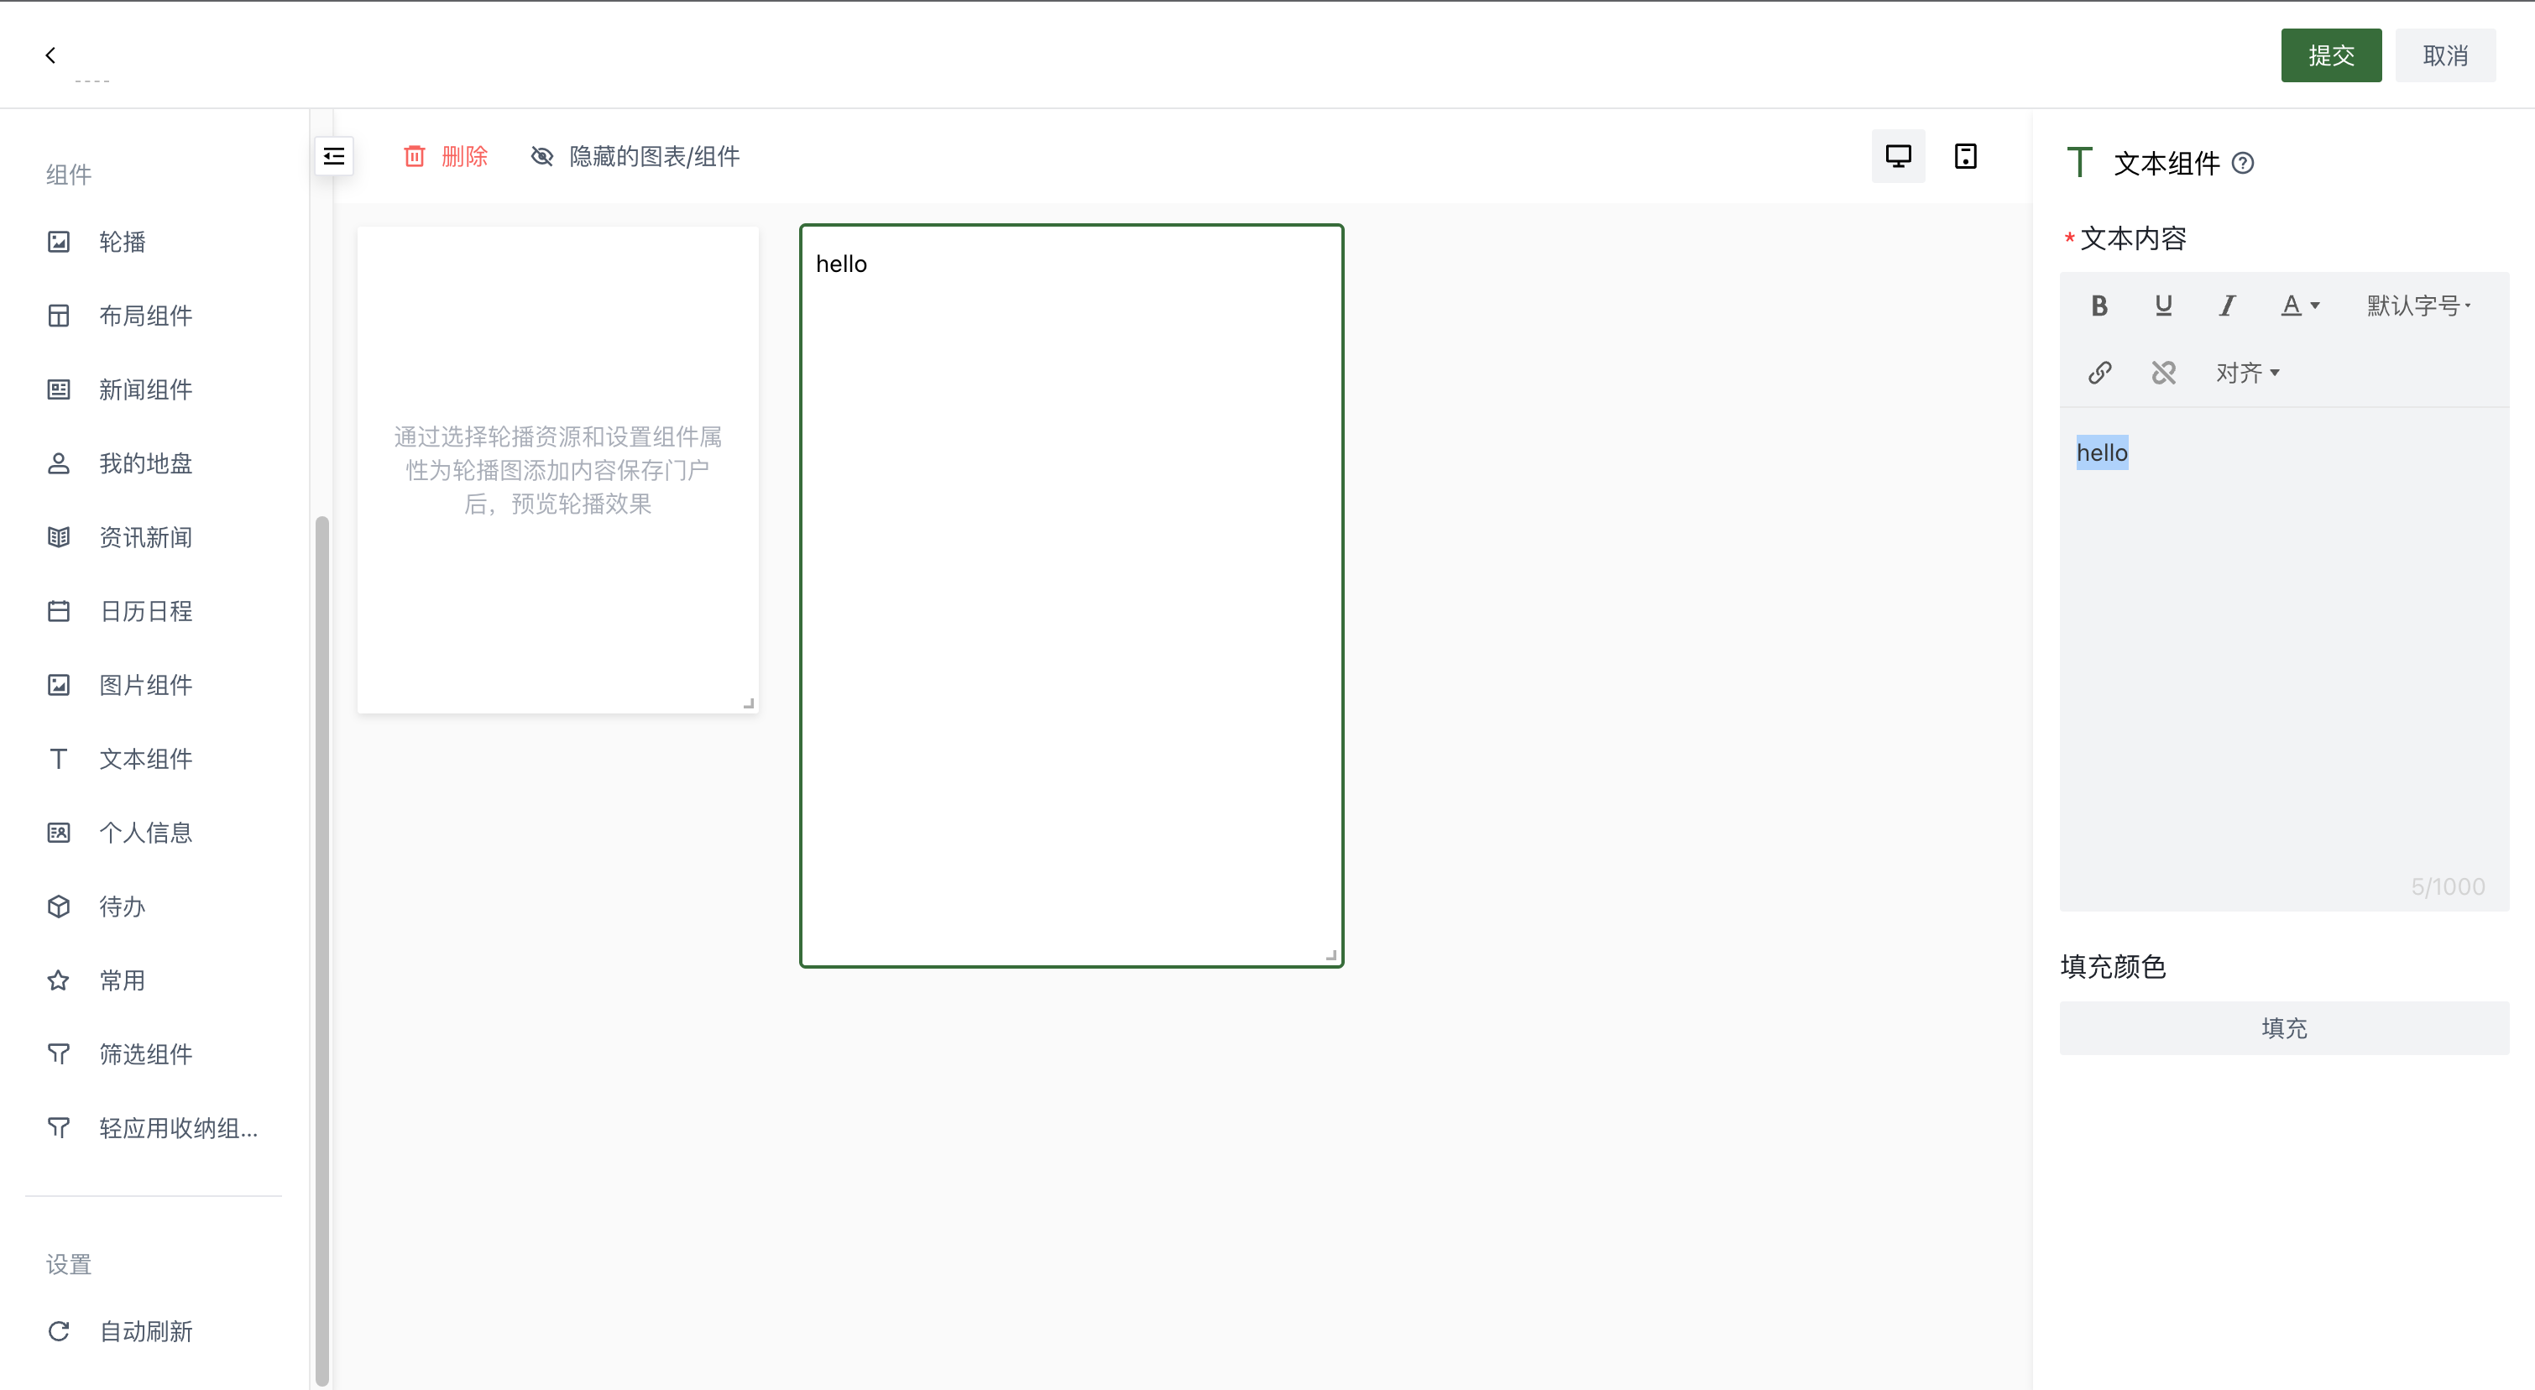Toggle bold formatting

pos(2099,306)
